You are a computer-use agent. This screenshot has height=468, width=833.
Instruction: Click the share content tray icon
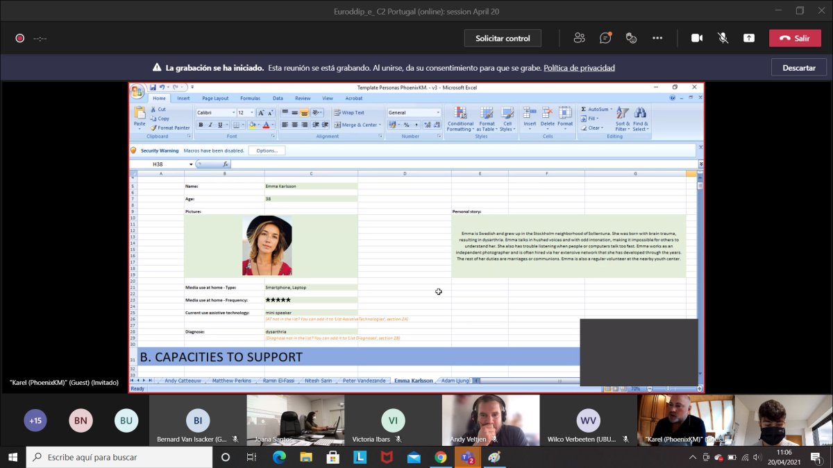[x=749, y=38]
